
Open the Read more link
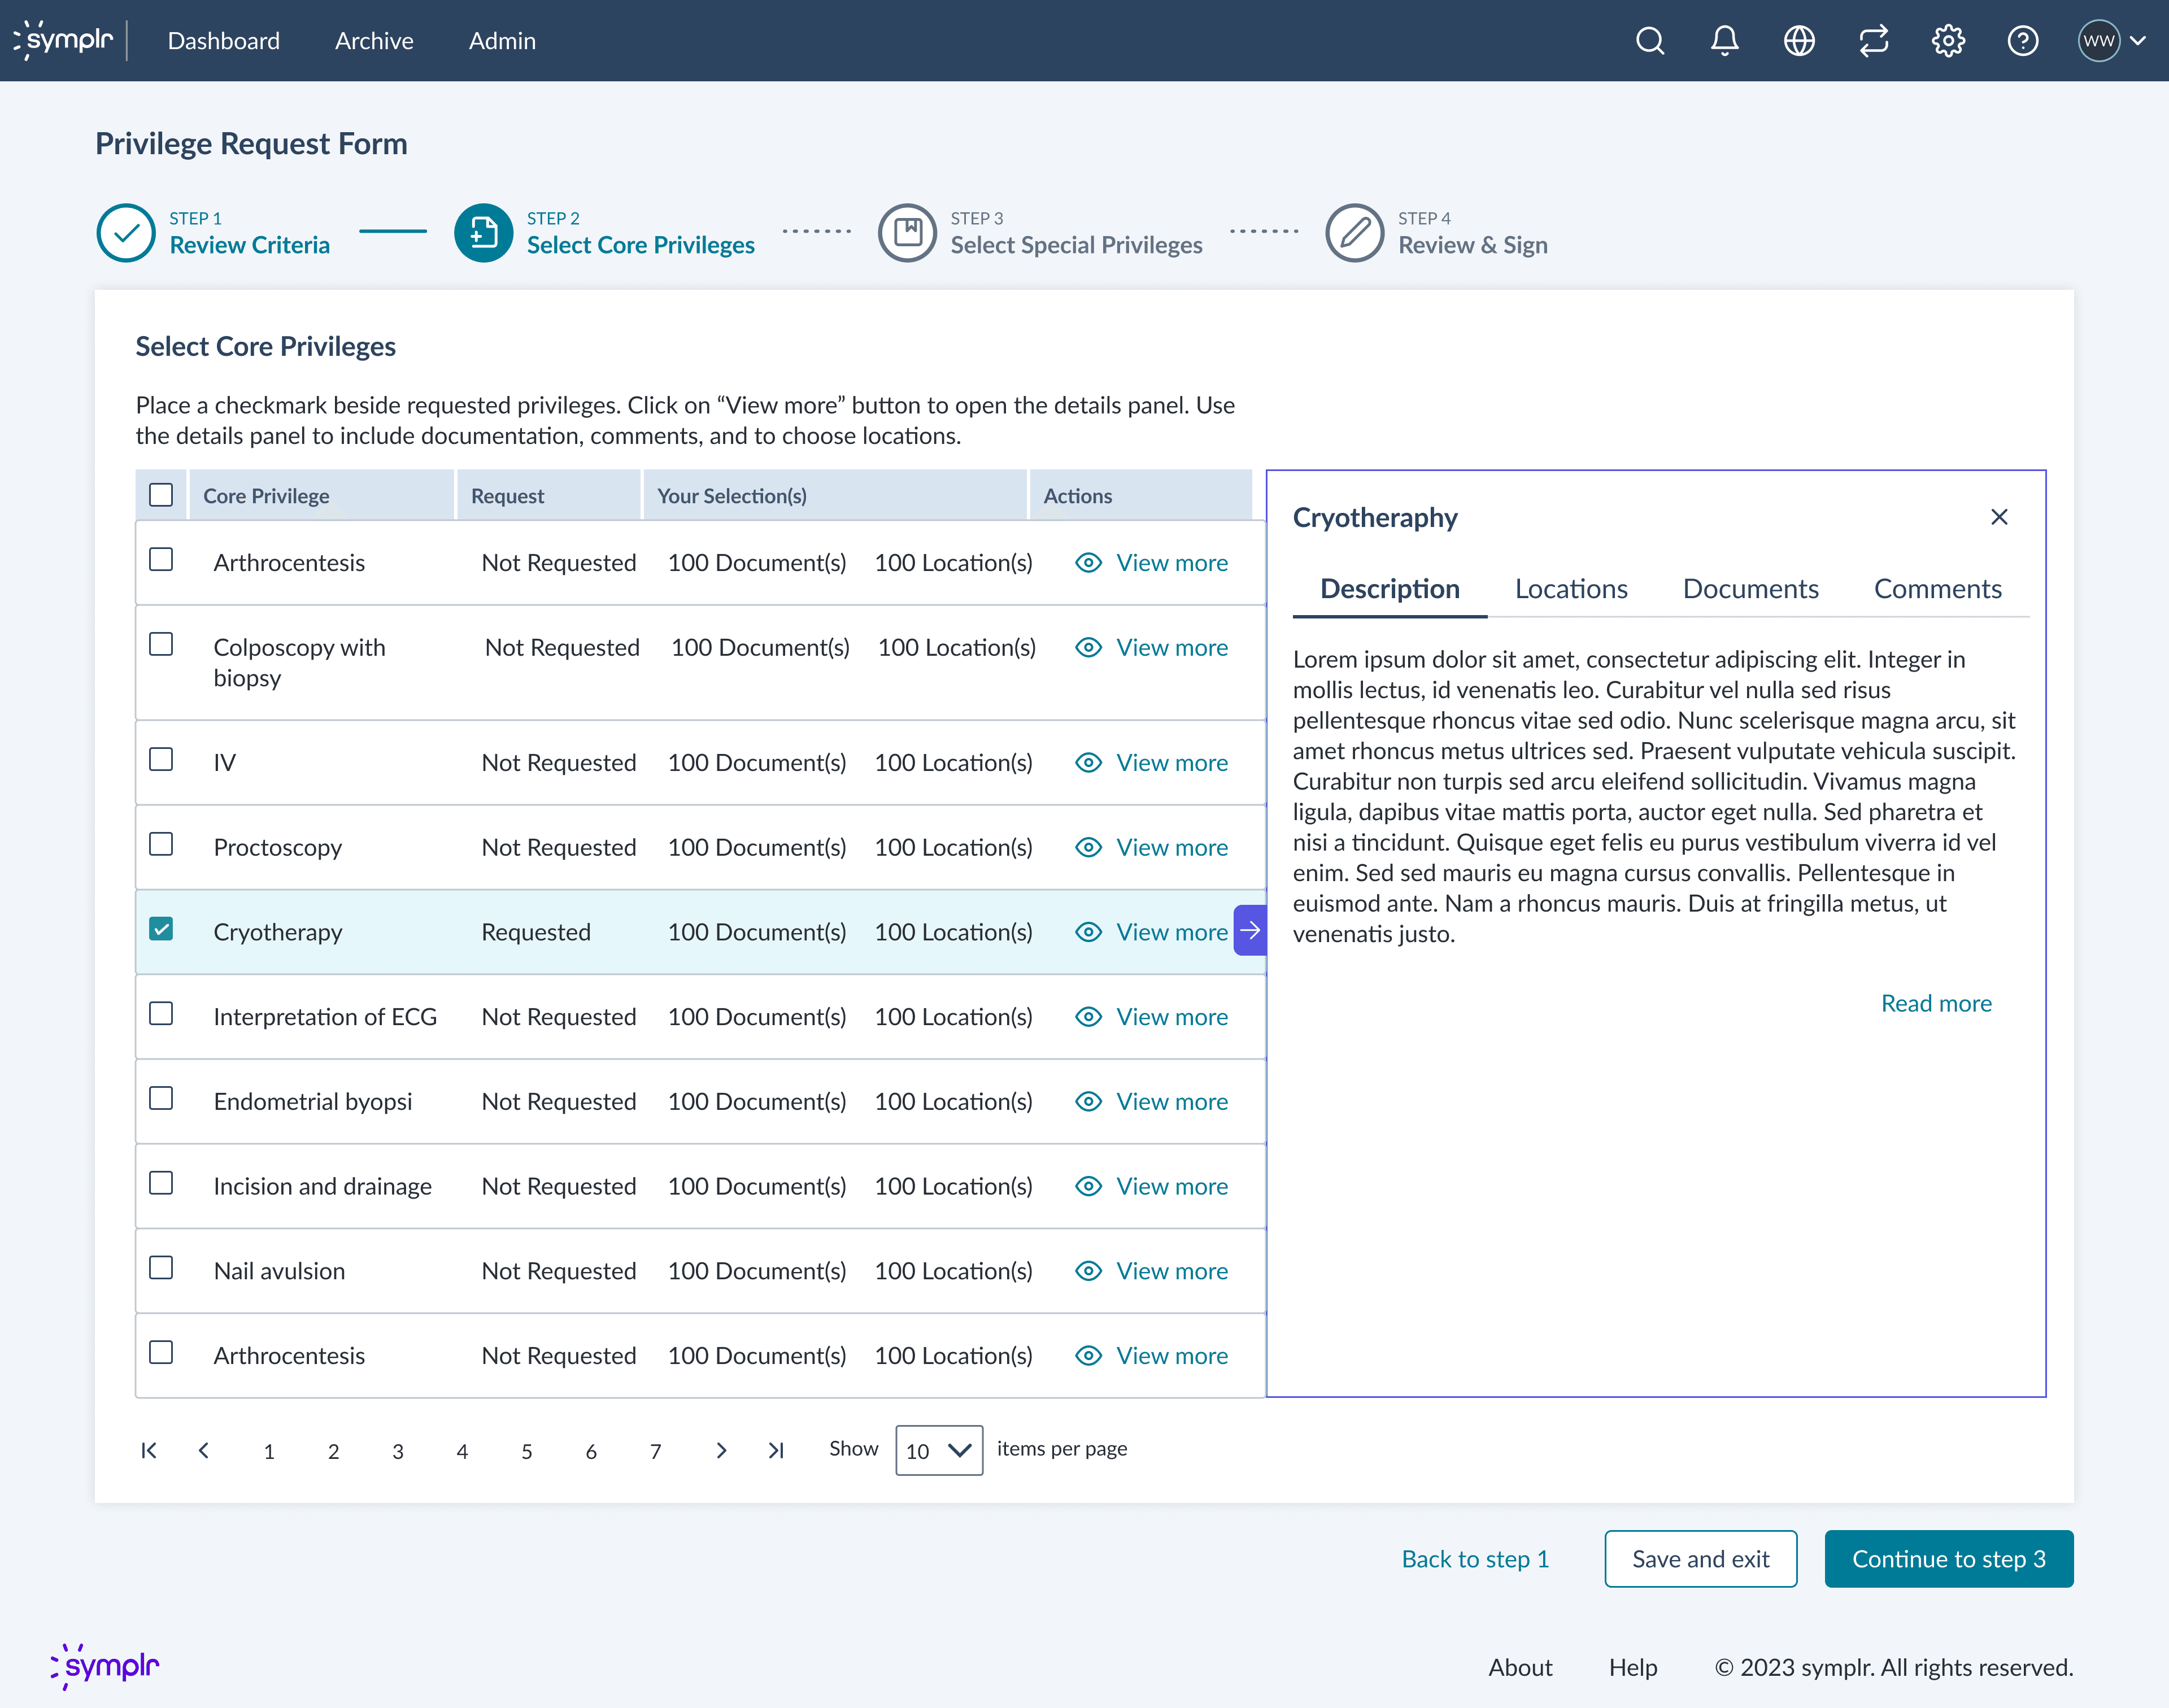point(1936,1003)
